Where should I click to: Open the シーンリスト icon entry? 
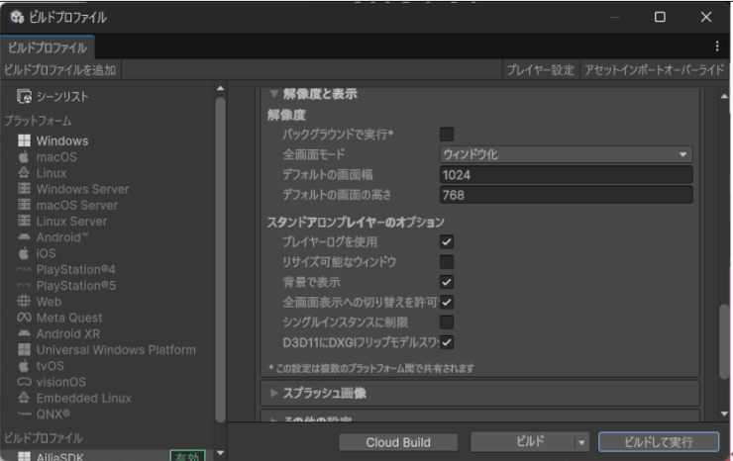pos(25,96)
